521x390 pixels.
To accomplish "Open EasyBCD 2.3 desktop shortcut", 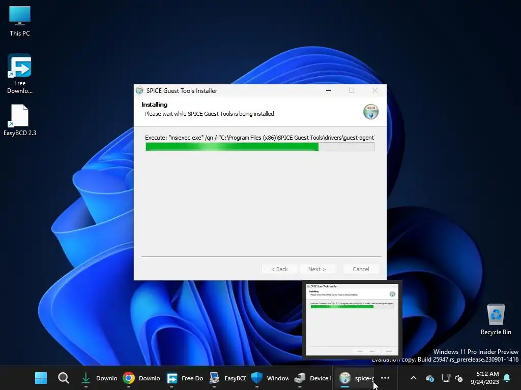I will click(x=20, y=120).
